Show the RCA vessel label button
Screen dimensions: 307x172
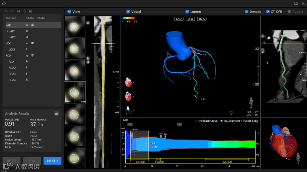pos(202,19)
